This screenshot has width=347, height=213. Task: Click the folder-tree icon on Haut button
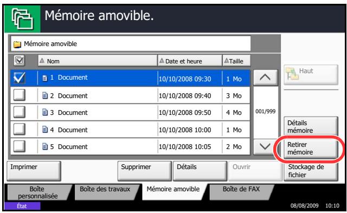tap(292, 73)
